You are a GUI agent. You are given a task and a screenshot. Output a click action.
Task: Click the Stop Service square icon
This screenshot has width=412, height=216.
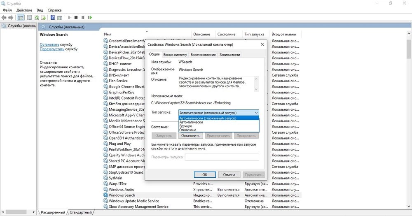tap(76, 18)
